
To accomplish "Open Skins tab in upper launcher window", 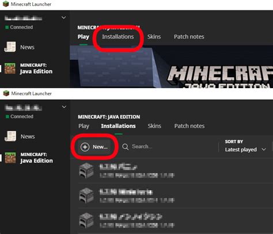I will [x=154, y=37].
